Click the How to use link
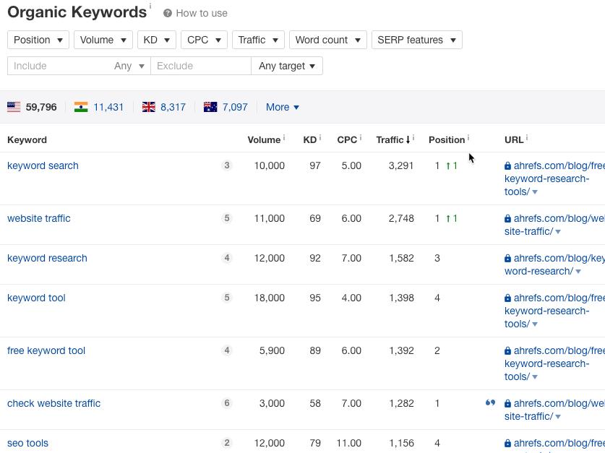This screenshot has width=605, height=453. click(202, 13)
